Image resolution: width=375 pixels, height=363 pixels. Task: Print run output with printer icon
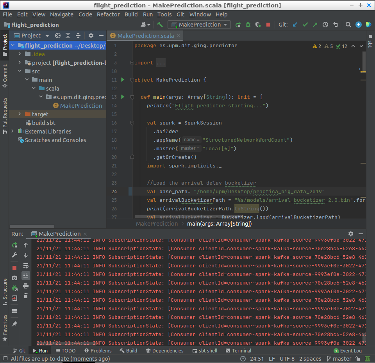tap(26, 286)
